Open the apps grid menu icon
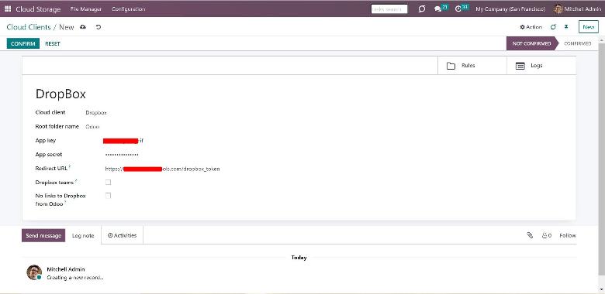Image resolution: width=605 pixels, height=294 pixels. [8, 9]
